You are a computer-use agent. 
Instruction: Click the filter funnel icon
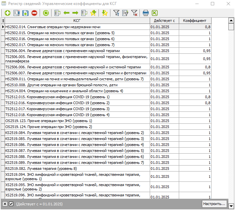point(116,13)
